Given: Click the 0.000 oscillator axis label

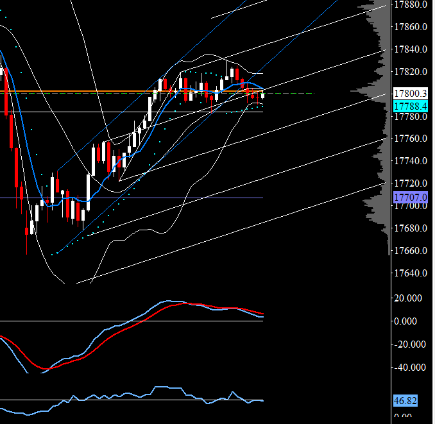Looking at the screenshot, I should tap(405, 321).
